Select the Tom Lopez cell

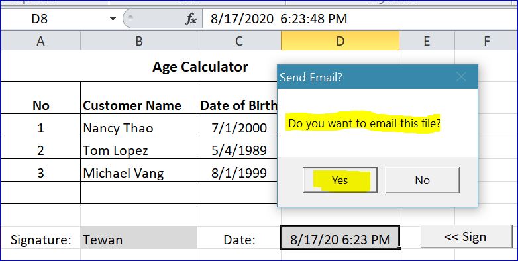(138, 150)
